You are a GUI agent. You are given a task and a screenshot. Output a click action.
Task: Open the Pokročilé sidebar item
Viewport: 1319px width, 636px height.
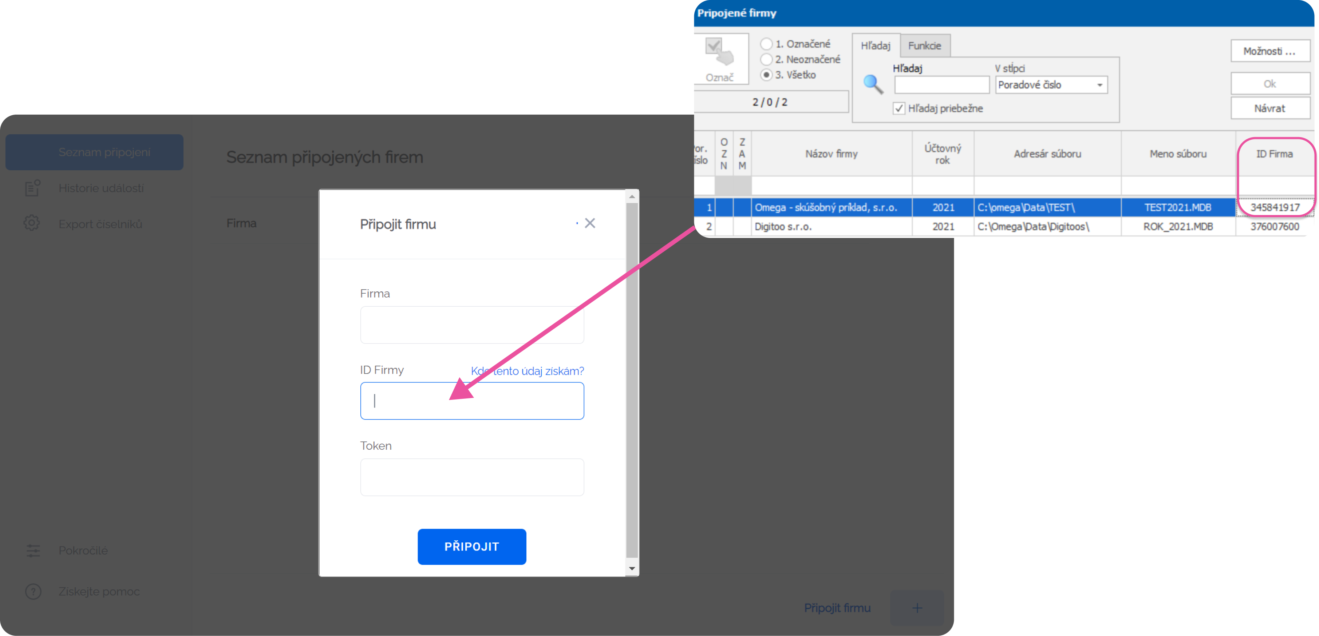pos(83,550)
